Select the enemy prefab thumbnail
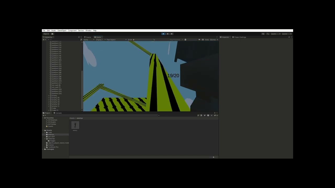This screenshot has width=335, height=188. pos(75,125)
